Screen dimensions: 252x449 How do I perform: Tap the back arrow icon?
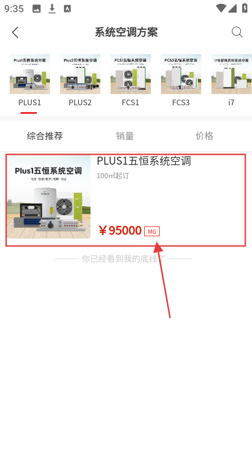[15, 32]
